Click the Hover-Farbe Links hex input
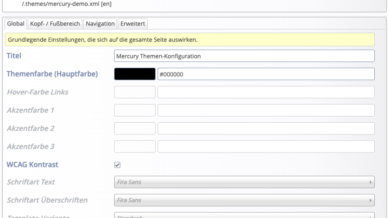 (266, 92)
